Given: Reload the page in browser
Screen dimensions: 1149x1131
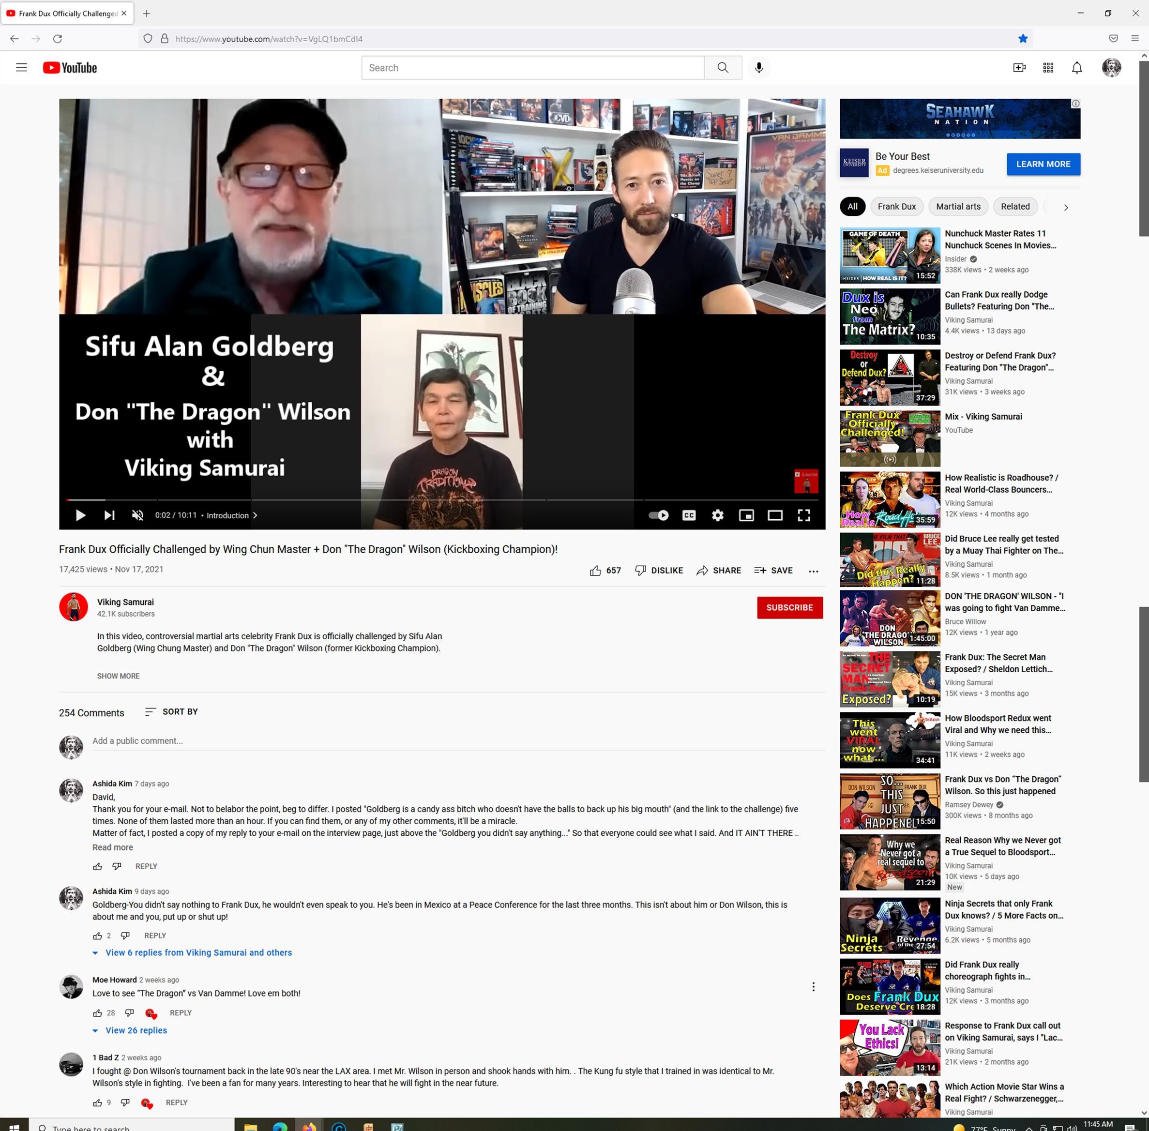Looking at the screenshot, I should (58, 39).
